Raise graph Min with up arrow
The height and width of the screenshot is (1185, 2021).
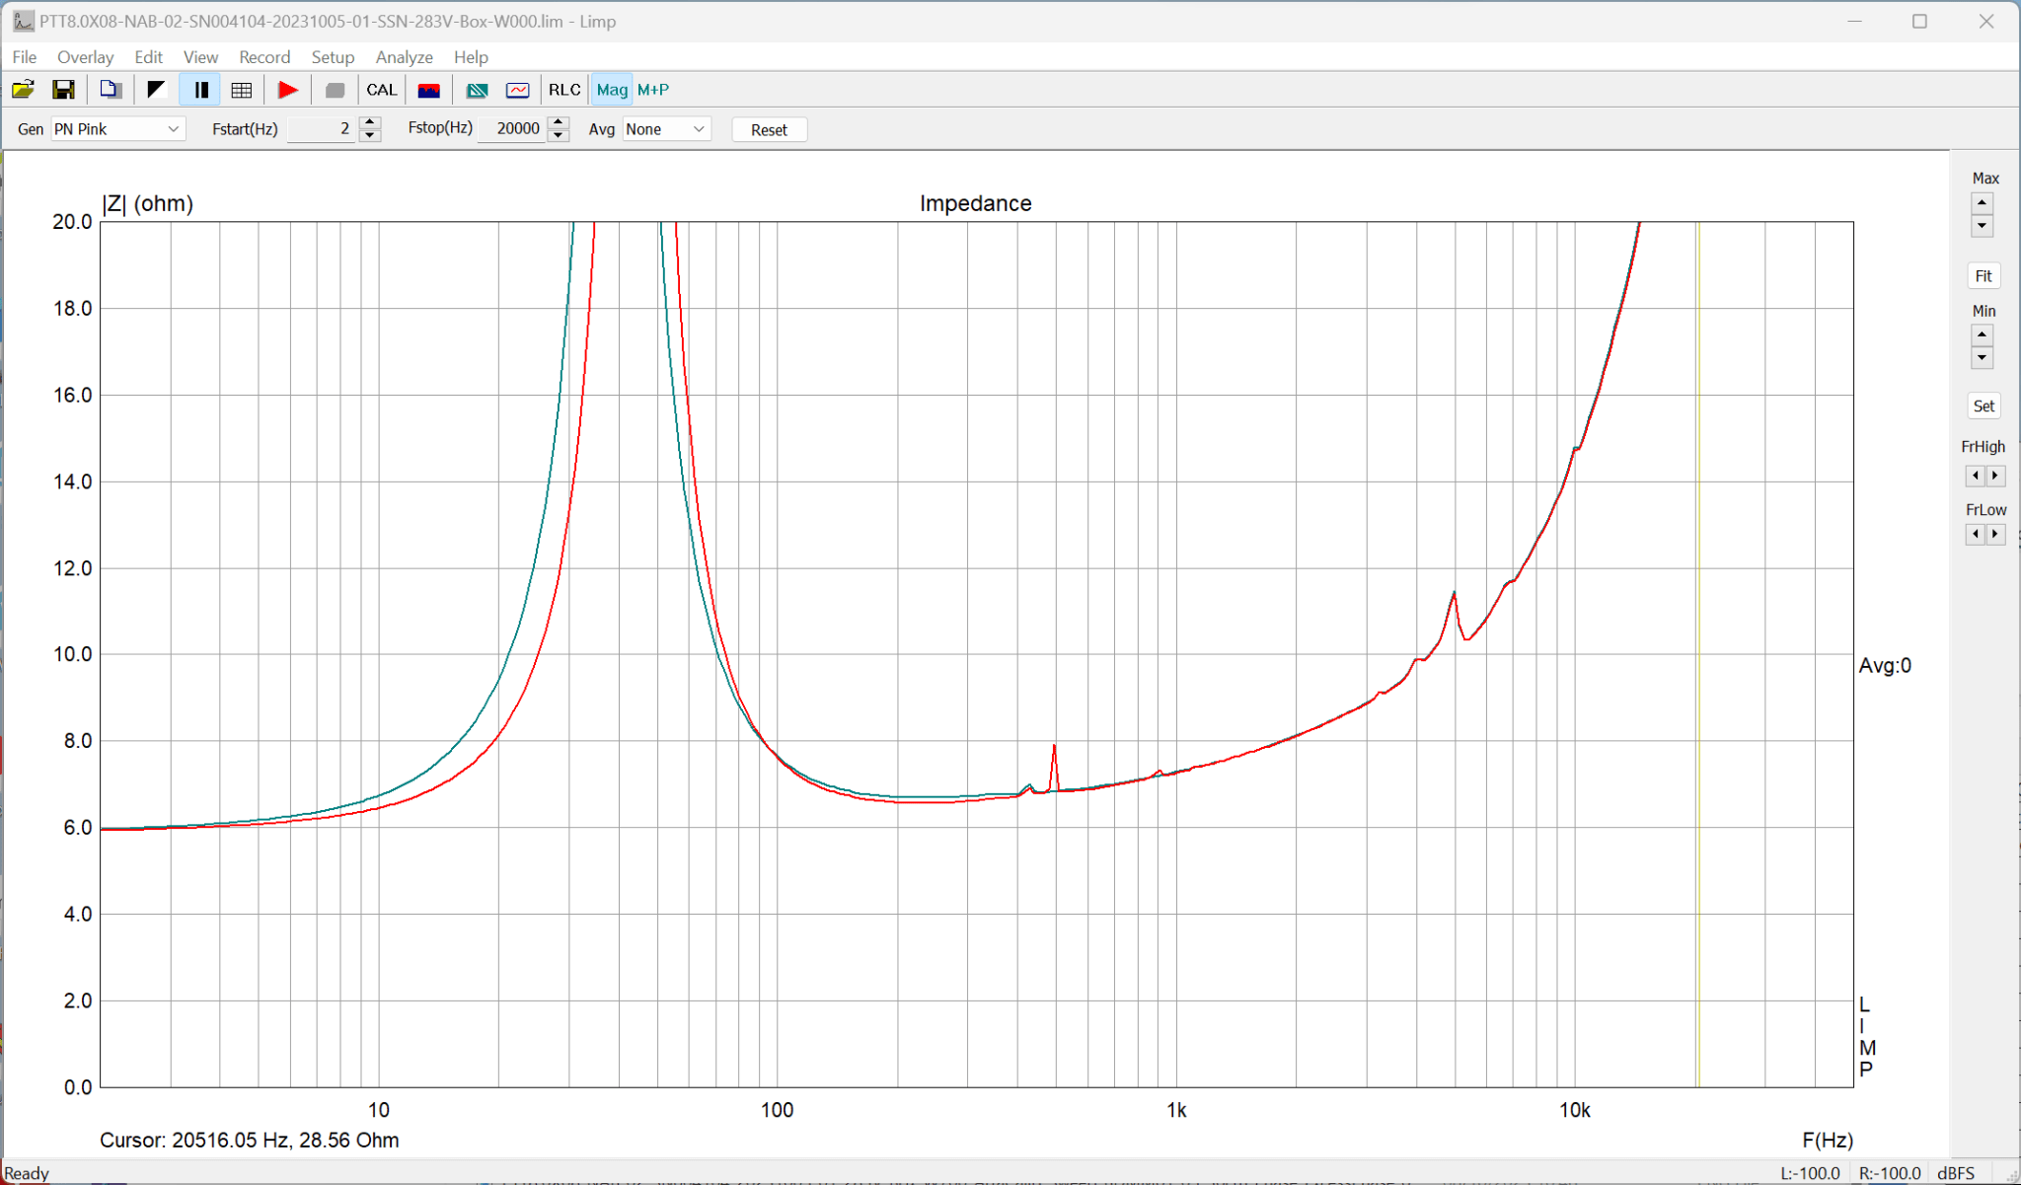(1982, 335)
